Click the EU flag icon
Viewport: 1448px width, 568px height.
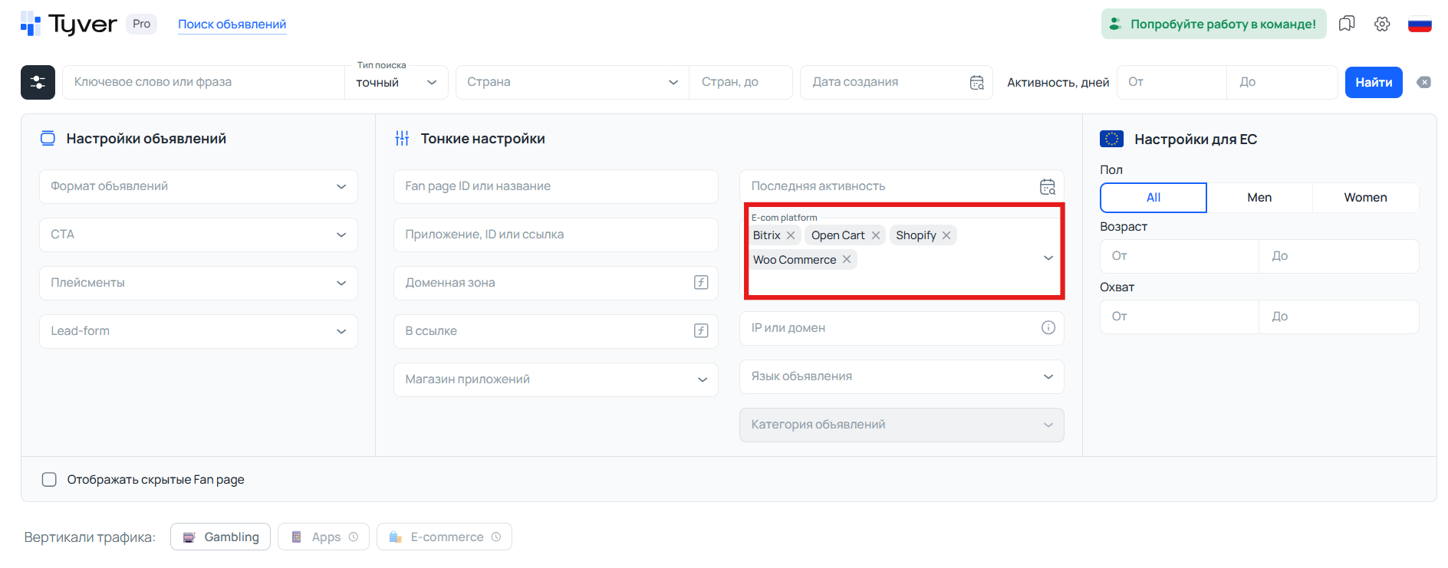point(1111,139)
